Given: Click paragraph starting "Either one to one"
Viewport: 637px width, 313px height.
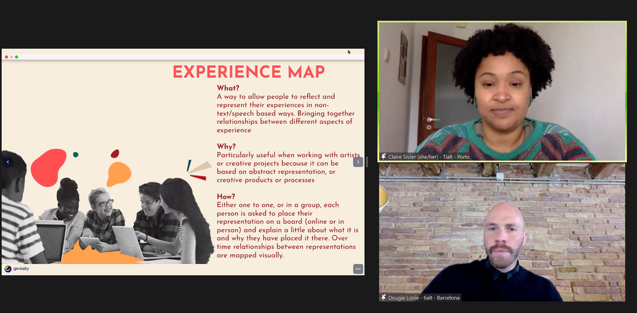Looking at the screenshot, I should pos(287,230).
